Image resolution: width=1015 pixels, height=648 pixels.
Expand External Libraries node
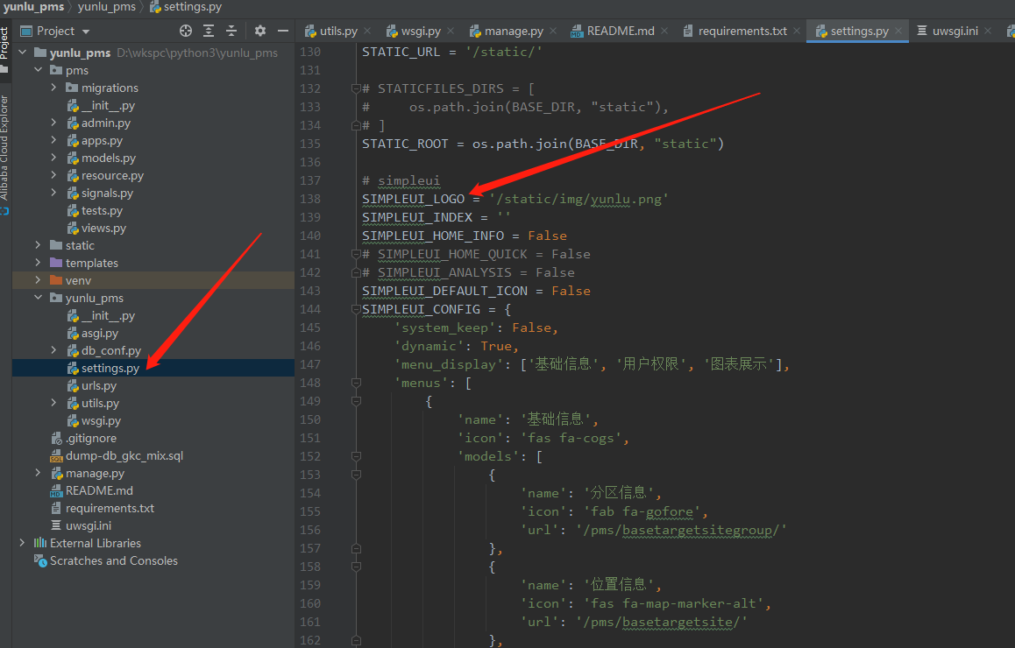[x=23, y=543]
